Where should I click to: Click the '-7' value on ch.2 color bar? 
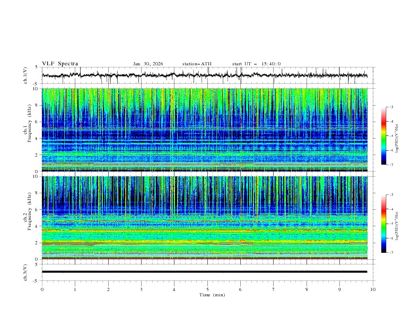pos(391,252)
